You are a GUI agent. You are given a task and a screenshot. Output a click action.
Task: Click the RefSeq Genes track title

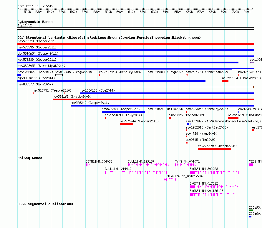coord(30,158)
